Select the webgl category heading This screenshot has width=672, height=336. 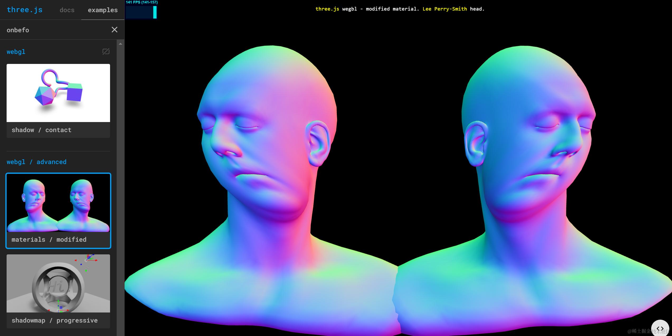[x=16, y=52]
